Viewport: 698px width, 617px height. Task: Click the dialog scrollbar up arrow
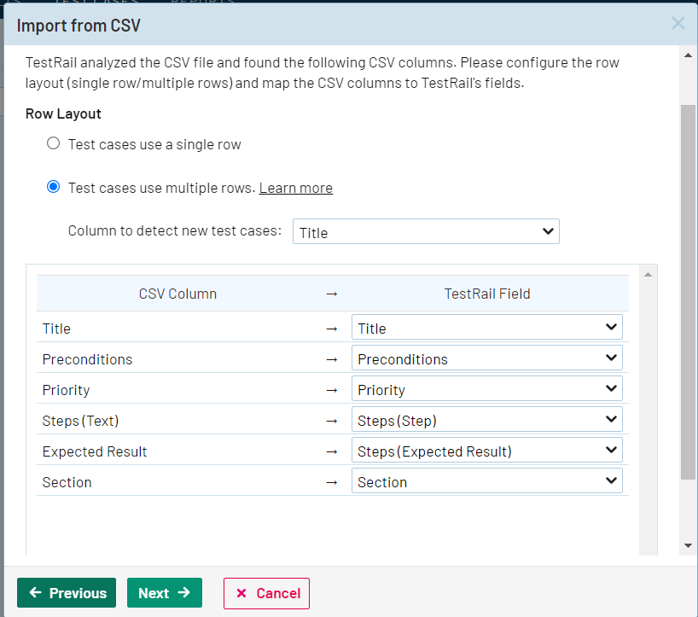[688, 55]
